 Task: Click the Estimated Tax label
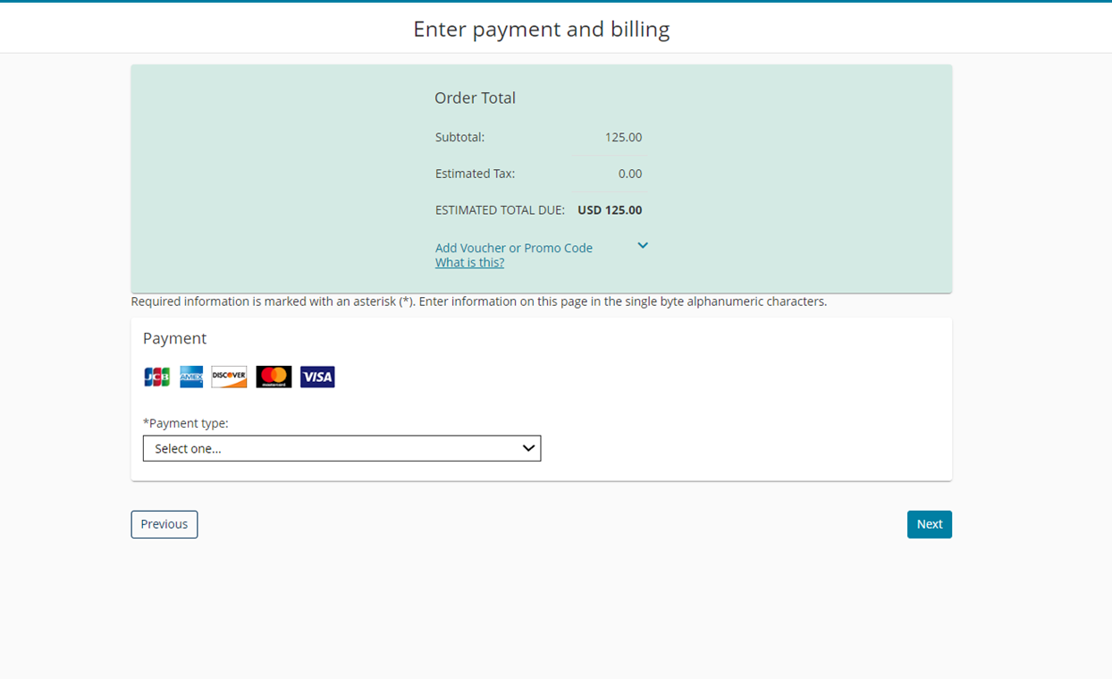click(475, 174)
